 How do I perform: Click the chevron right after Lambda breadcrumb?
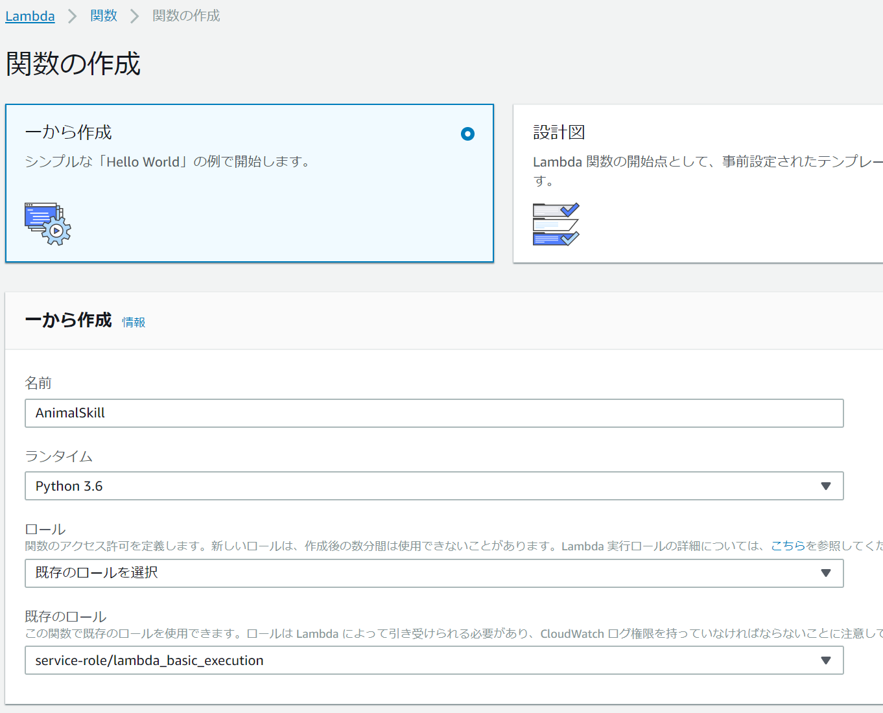coord(73,16)
